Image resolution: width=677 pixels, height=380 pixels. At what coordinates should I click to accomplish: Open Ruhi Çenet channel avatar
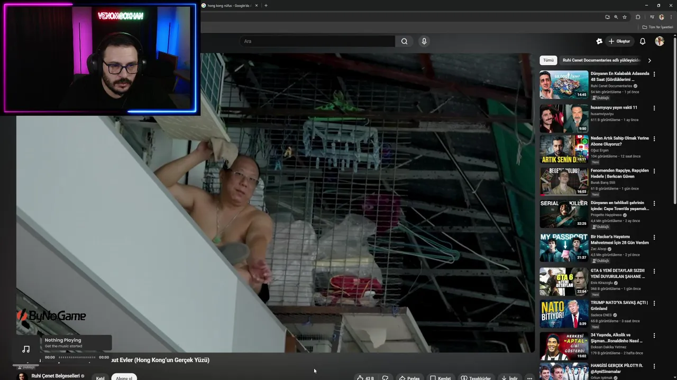tap(22, 377)
